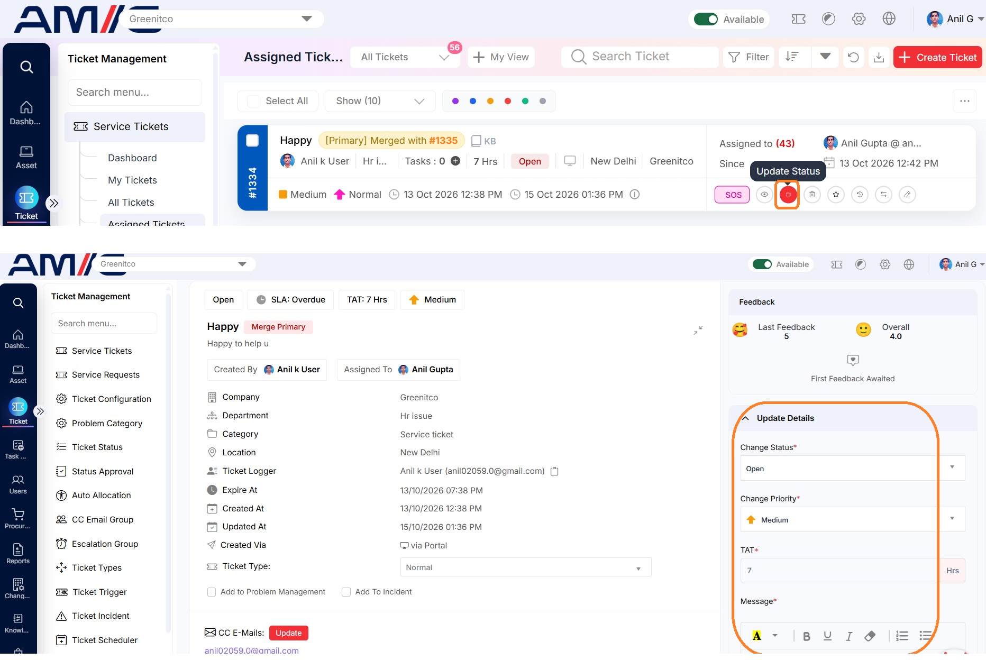Click the view (eye) icon on ticket #1334
This screenshot has height=660, width=986.
click(x=764, y=195)
